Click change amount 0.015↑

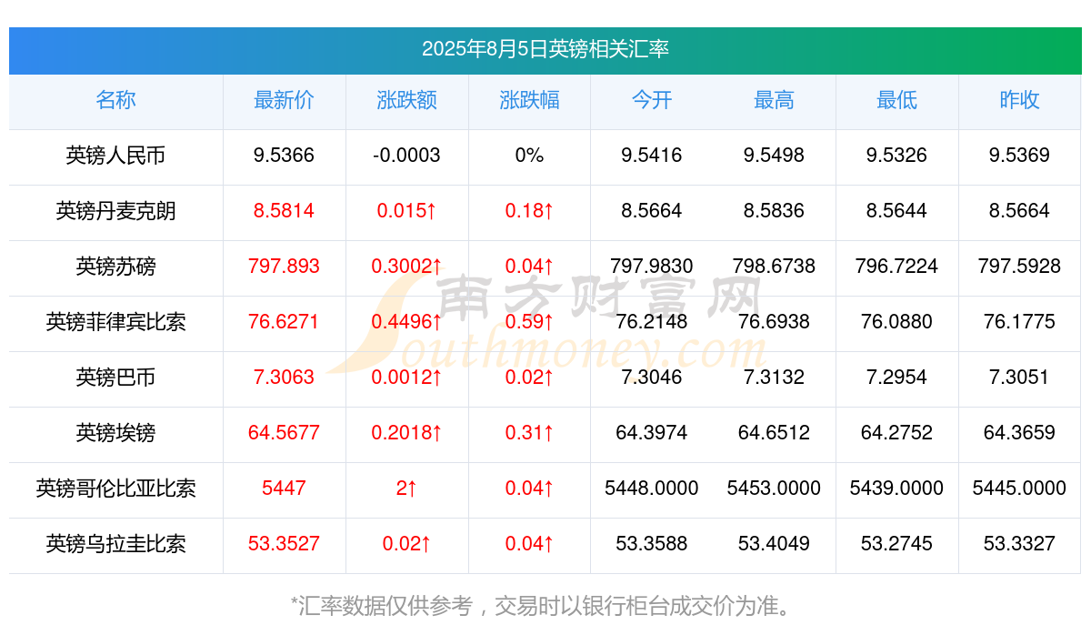click(406, 211)
